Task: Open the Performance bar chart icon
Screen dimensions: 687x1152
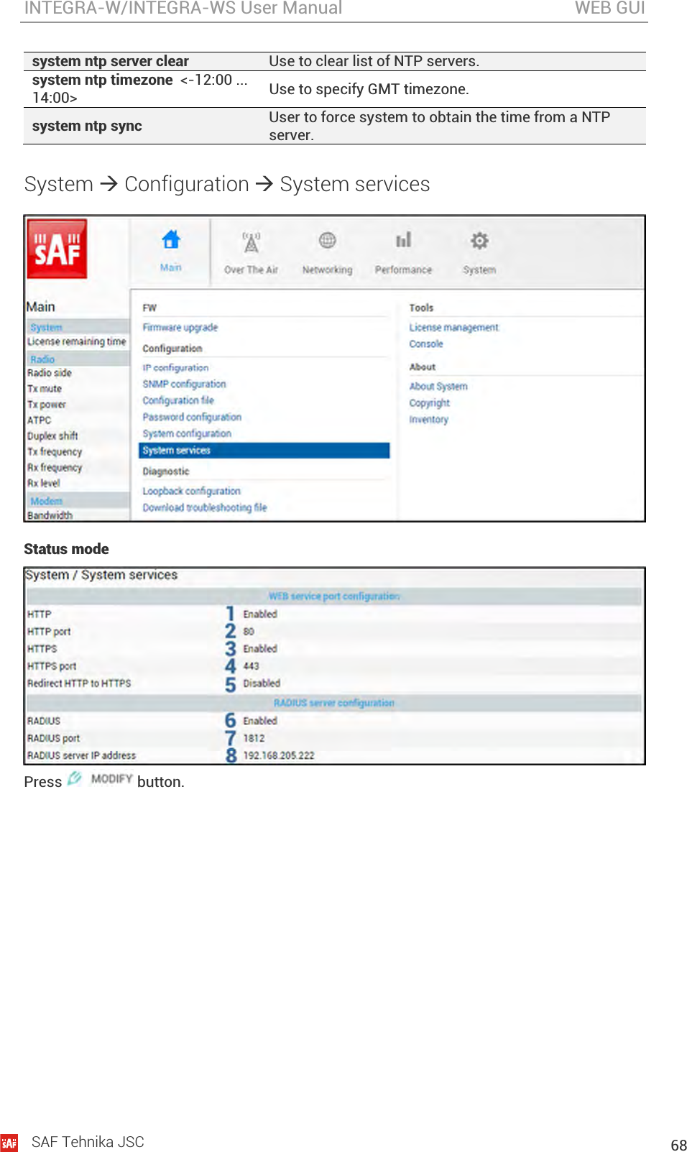Action: [x=403, y=239]
